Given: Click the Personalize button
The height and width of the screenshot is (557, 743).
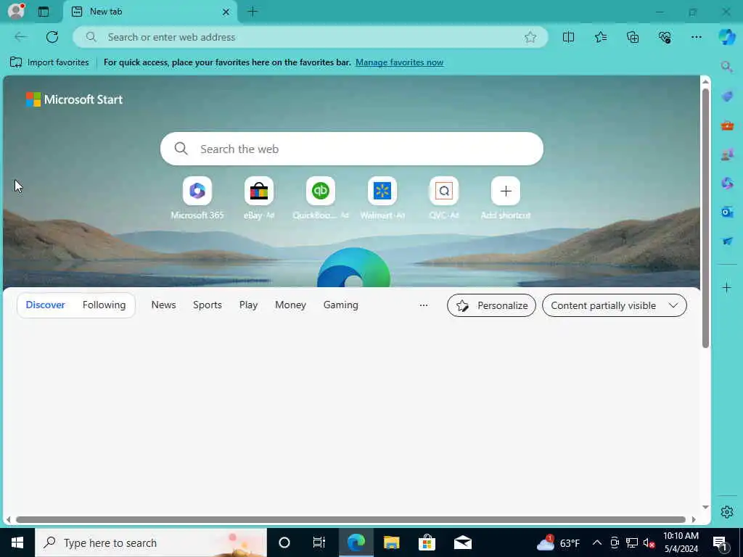Looking at the screenshot, I should pos(491,305).
